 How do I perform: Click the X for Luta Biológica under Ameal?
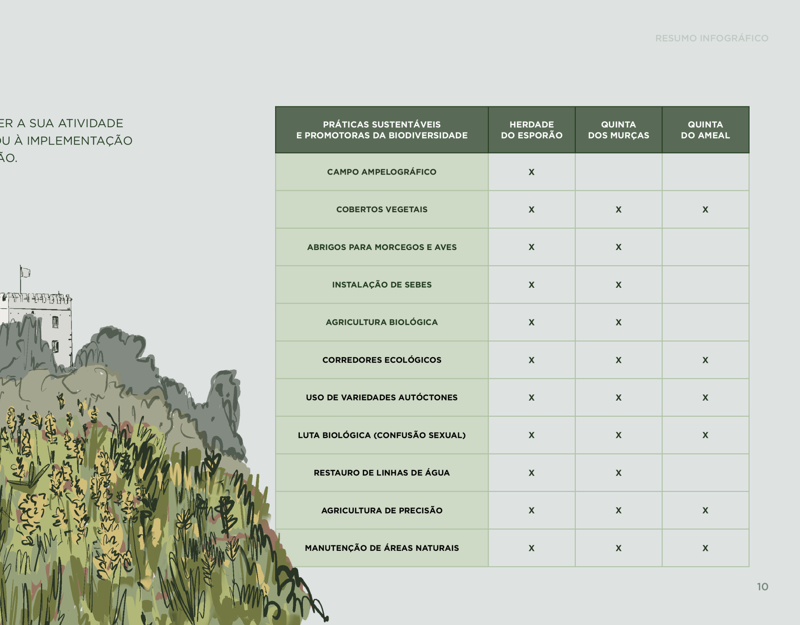pos(705,435)
